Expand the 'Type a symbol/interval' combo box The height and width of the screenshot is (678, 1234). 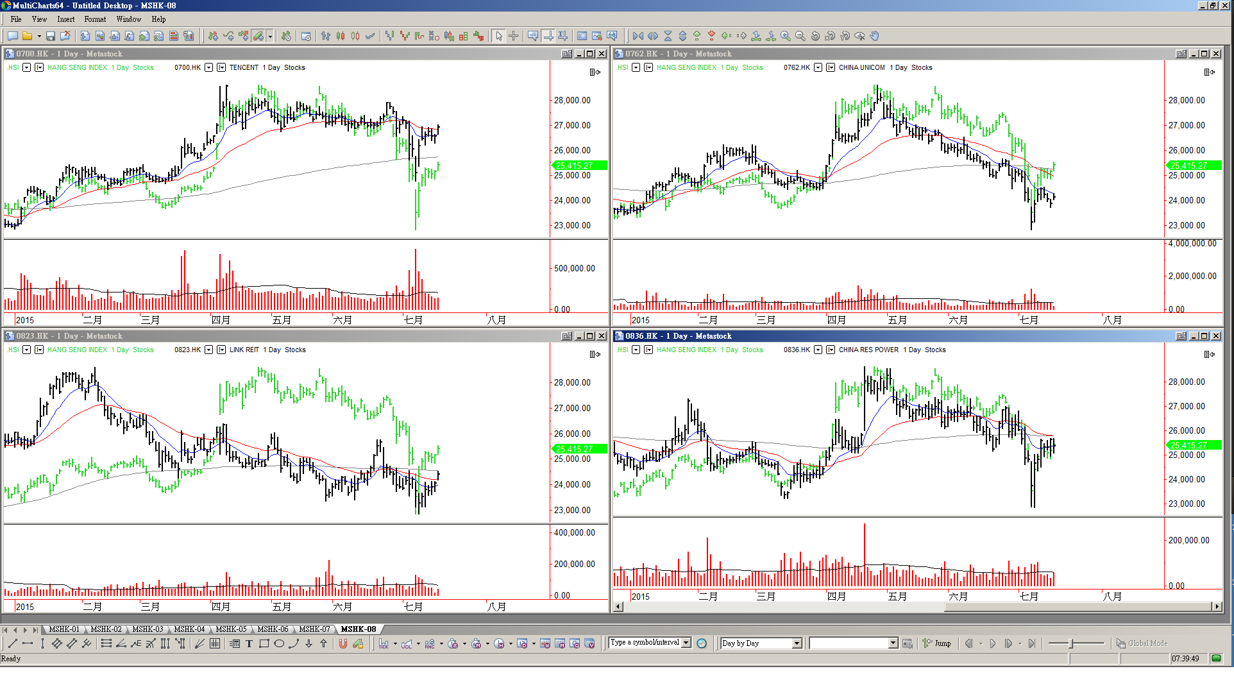pos(686,643)
